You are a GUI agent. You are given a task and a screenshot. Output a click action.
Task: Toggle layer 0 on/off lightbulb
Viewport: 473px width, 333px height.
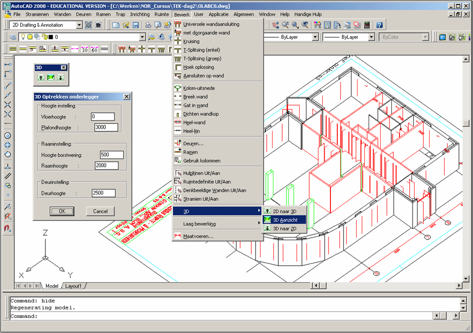(x=23, y=37)
